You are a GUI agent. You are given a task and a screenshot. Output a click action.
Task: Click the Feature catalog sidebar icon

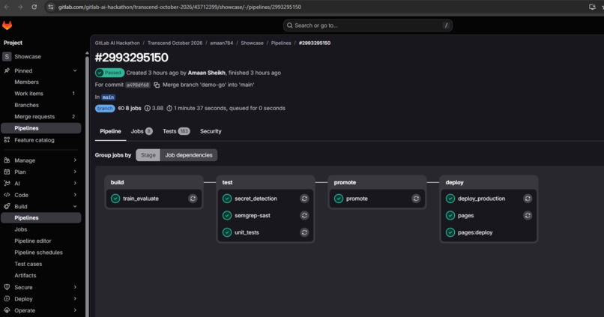point(7,140)
